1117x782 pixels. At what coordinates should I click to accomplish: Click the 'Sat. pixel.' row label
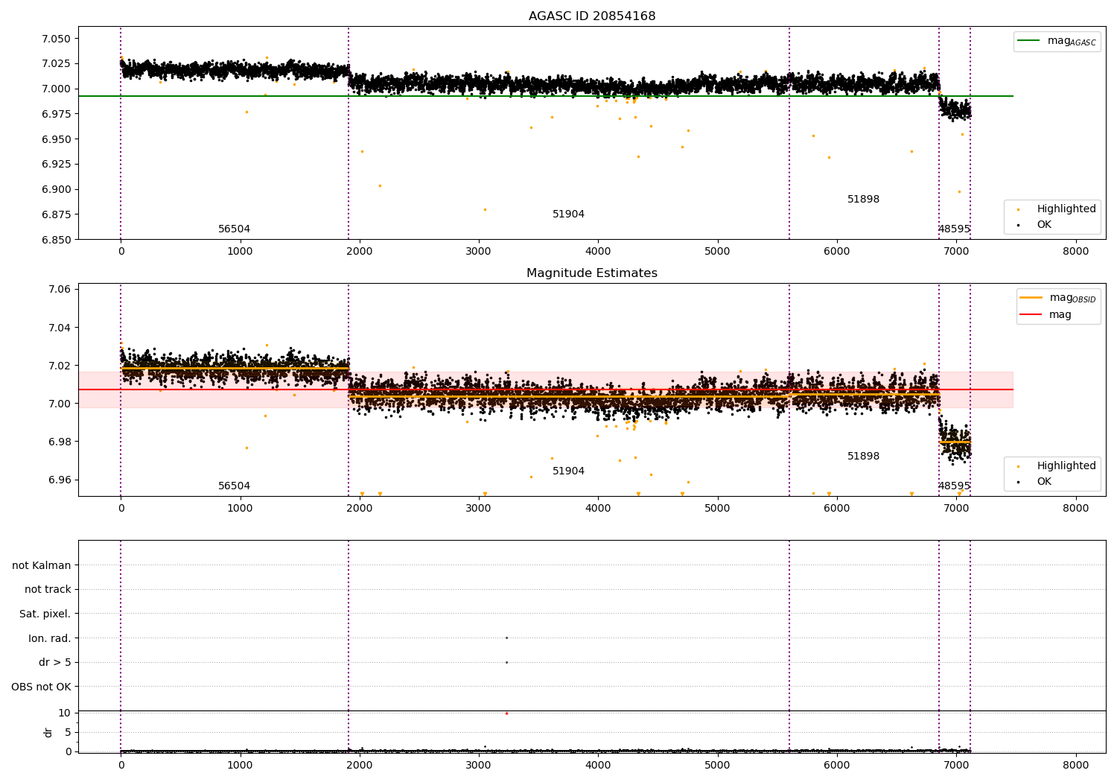[45, 614]
